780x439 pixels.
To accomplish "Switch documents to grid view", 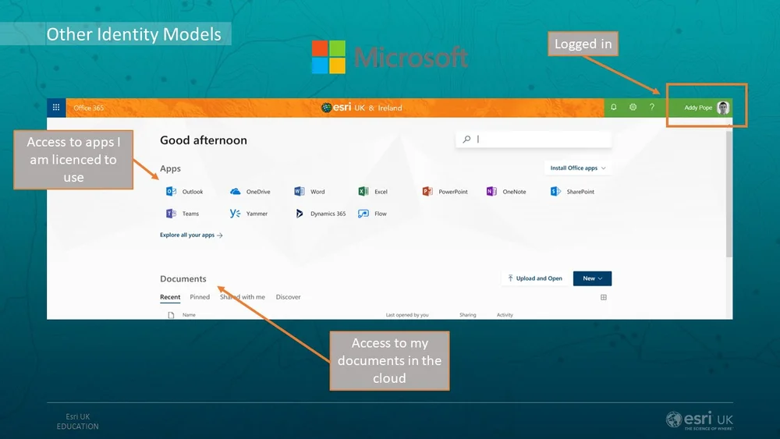I will point(604,297).
